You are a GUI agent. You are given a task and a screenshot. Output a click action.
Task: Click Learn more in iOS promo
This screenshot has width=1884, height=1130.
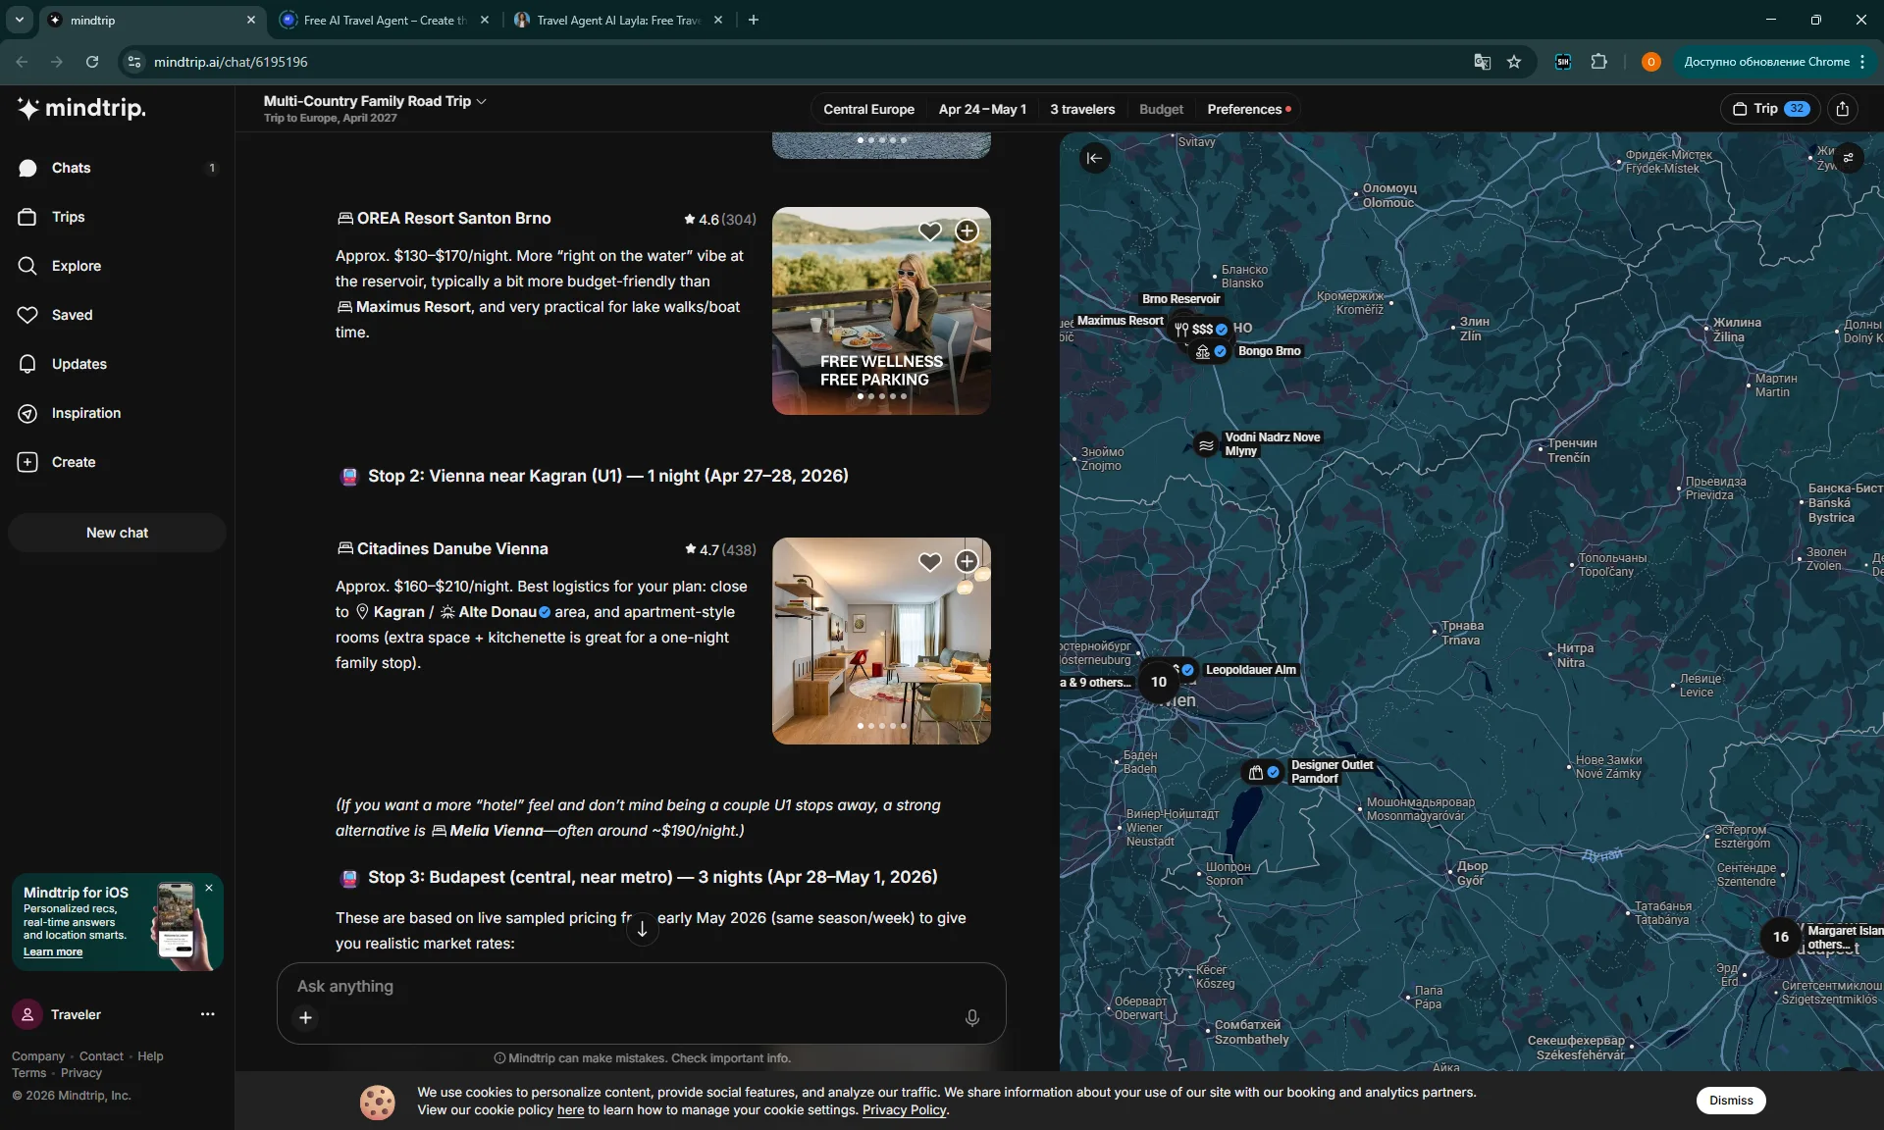[x=53, y=952]
